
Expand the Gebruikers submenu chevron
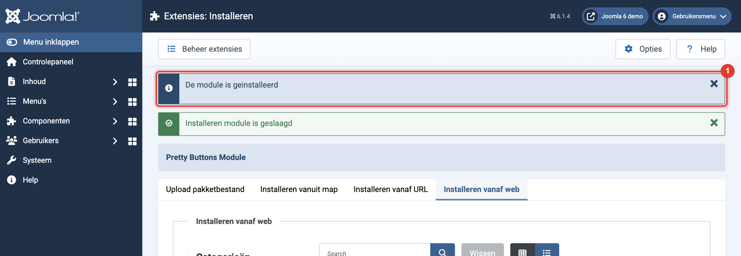(x=115, y=141)
